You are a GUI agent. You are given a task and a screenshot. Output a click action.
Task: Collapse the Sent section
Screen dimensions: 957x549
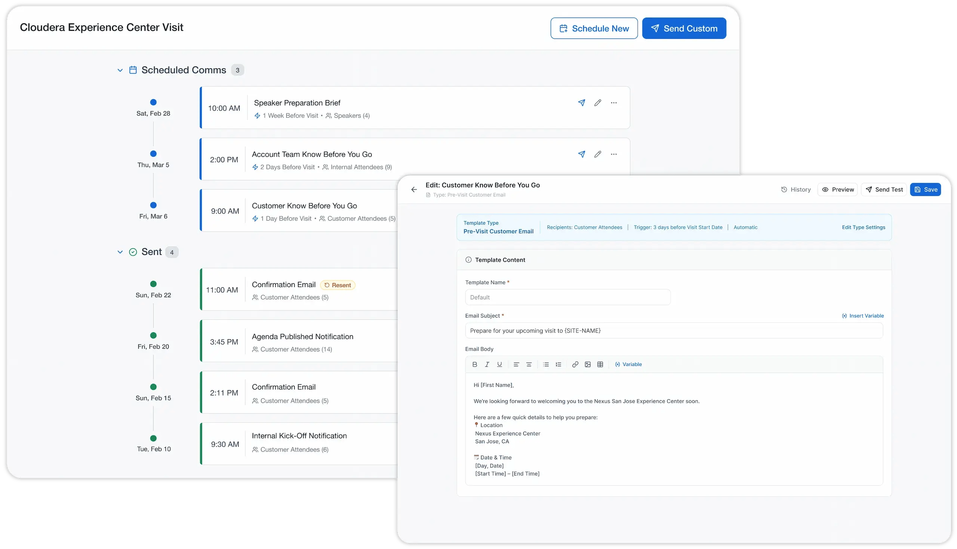click(x=120, y=252)
